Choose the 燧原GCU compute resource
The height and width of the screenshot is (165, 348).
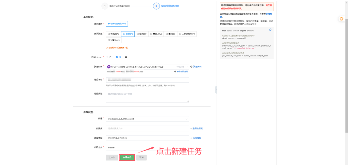pos(141,34)
